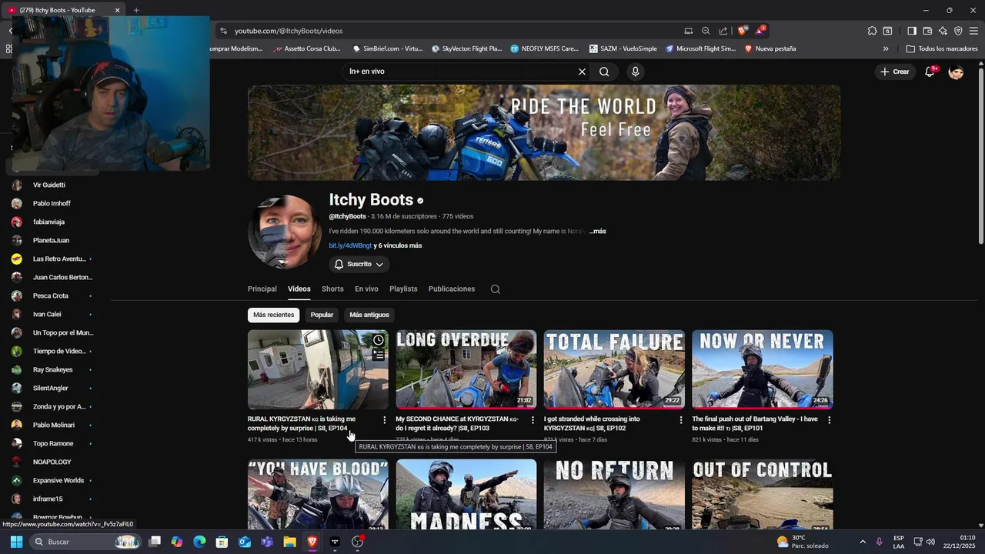Click the YouTube search magnifier button

(604, 72)
